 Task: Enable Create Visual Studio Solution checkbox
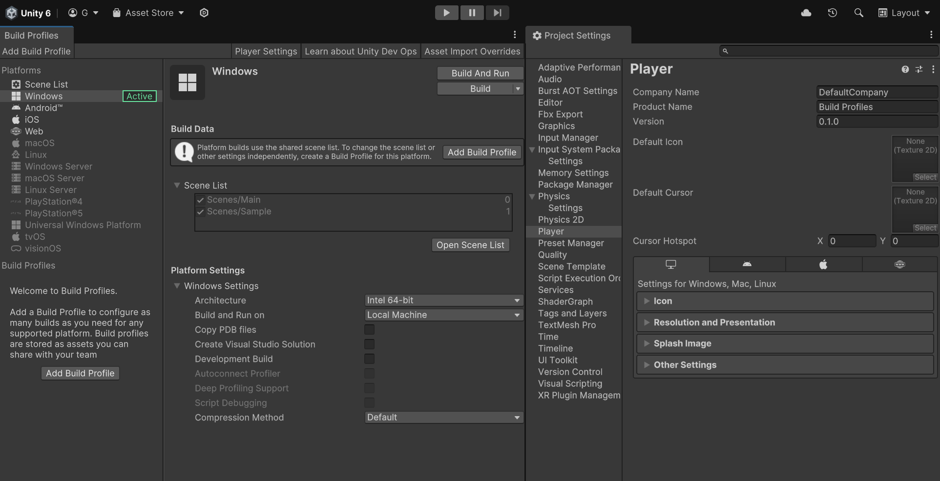click(x=370, y=344)
